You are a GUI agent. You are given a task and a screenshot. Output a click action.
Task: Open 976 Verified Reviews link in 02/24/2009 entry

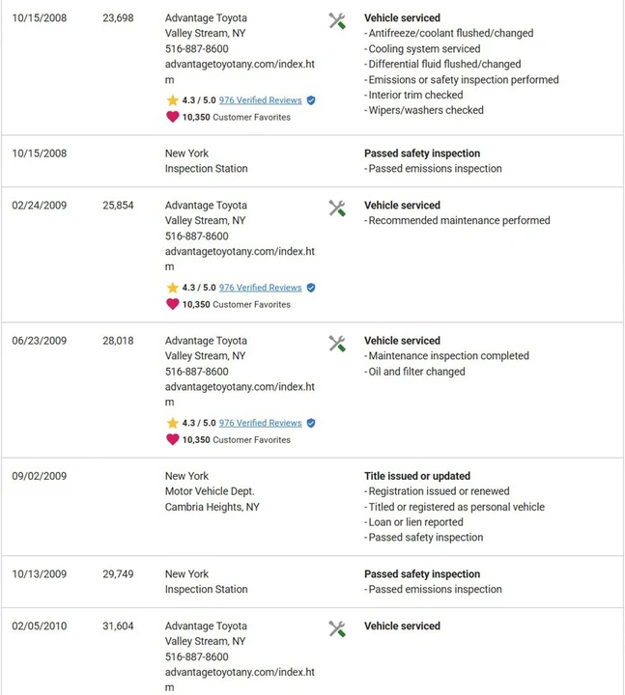pos(261,288)
